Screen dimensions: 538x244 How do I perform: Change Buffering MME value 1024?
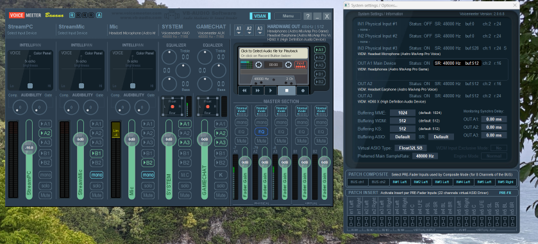pyautogui.click(x=402, y=113)
